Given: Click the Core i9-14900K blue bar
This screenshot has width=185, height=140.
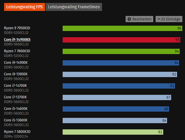Looking at the screenshot, I should 121,63.
